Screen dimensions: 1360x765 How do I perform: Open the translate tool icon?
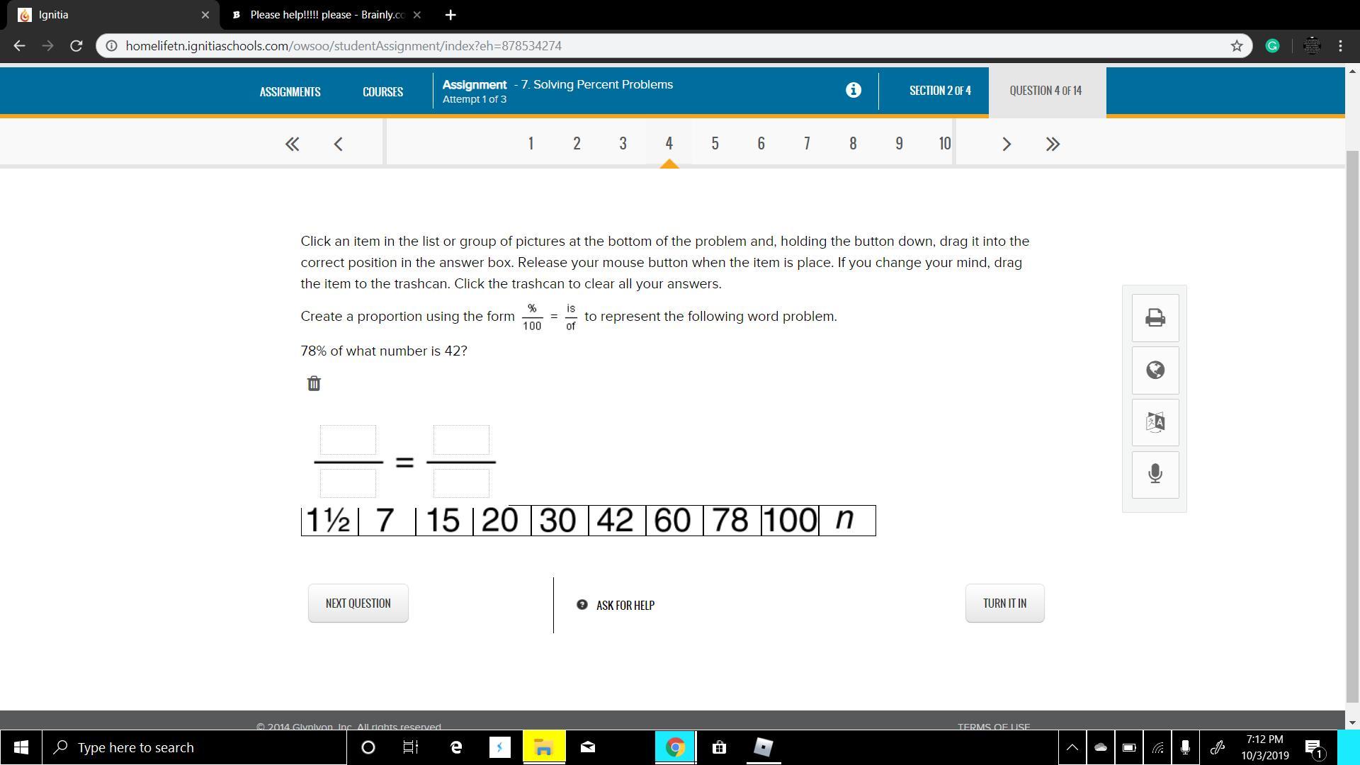(x=1155, y=422)
